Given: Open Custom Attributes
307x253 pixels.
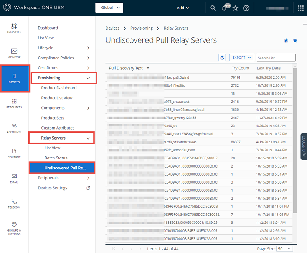Looking at the screenshot, I should pos(58,128).
